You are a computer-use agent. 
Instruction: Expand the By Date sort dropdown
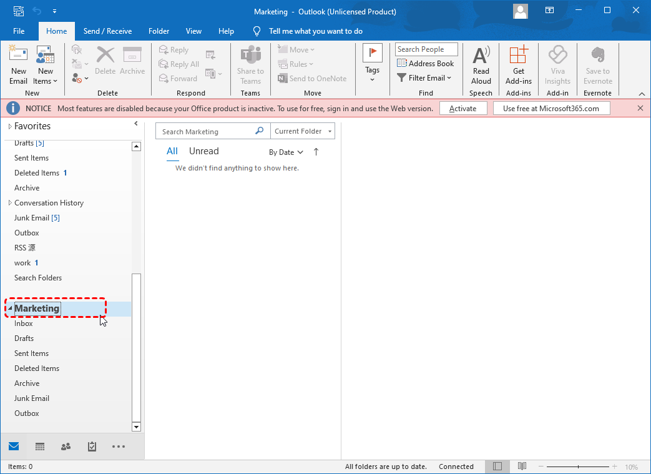click(286, 152)
